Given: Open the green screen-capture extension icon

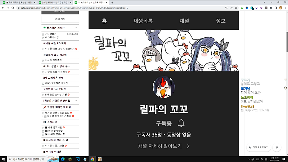Looking at the screenshot, I should [x=242, y=8].
